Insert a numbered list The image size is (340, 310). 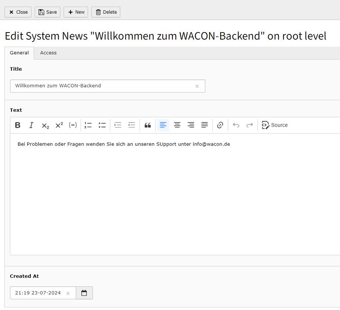[88, 125]
